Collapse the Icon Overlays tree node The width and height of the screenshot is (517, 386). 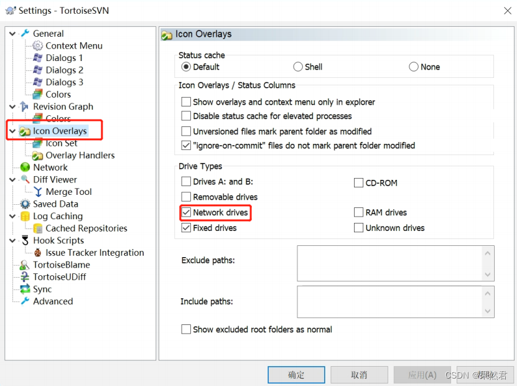tap(12, 131)
